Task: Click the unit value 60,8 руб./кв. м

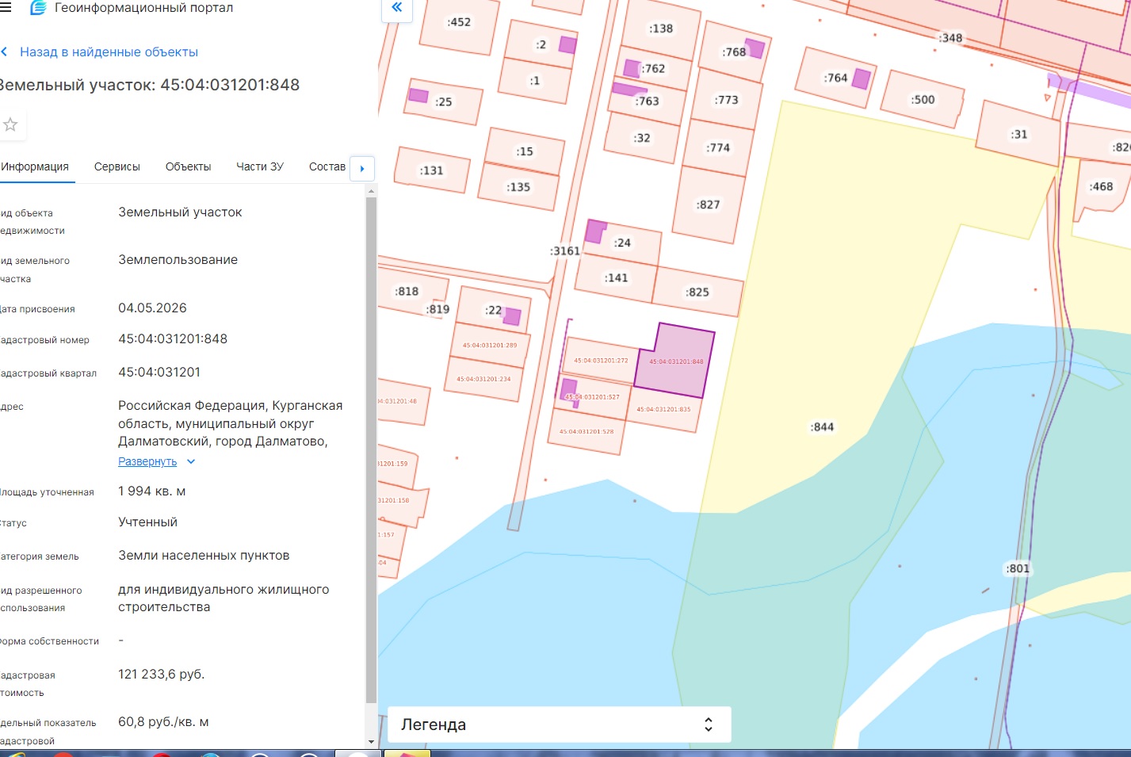Action: pos(163,721)
